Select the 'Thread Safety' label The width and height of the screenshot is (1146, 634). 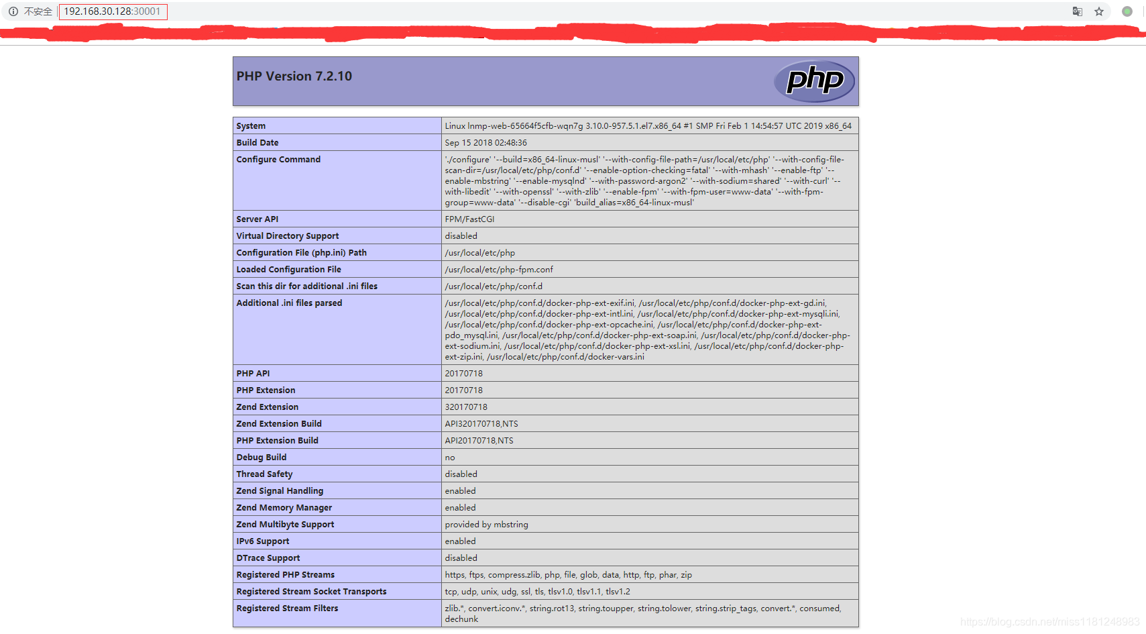264,474
